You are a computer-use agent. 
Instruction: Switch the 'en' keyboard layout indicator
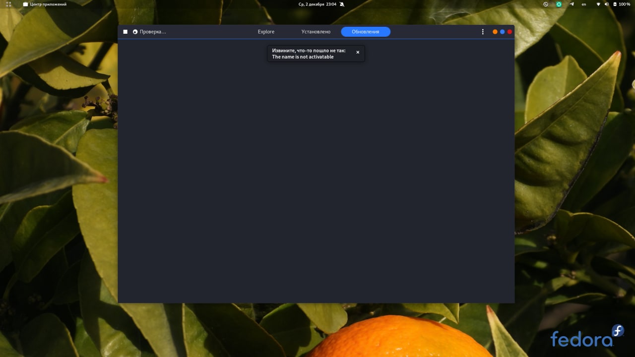click(584, 4)
